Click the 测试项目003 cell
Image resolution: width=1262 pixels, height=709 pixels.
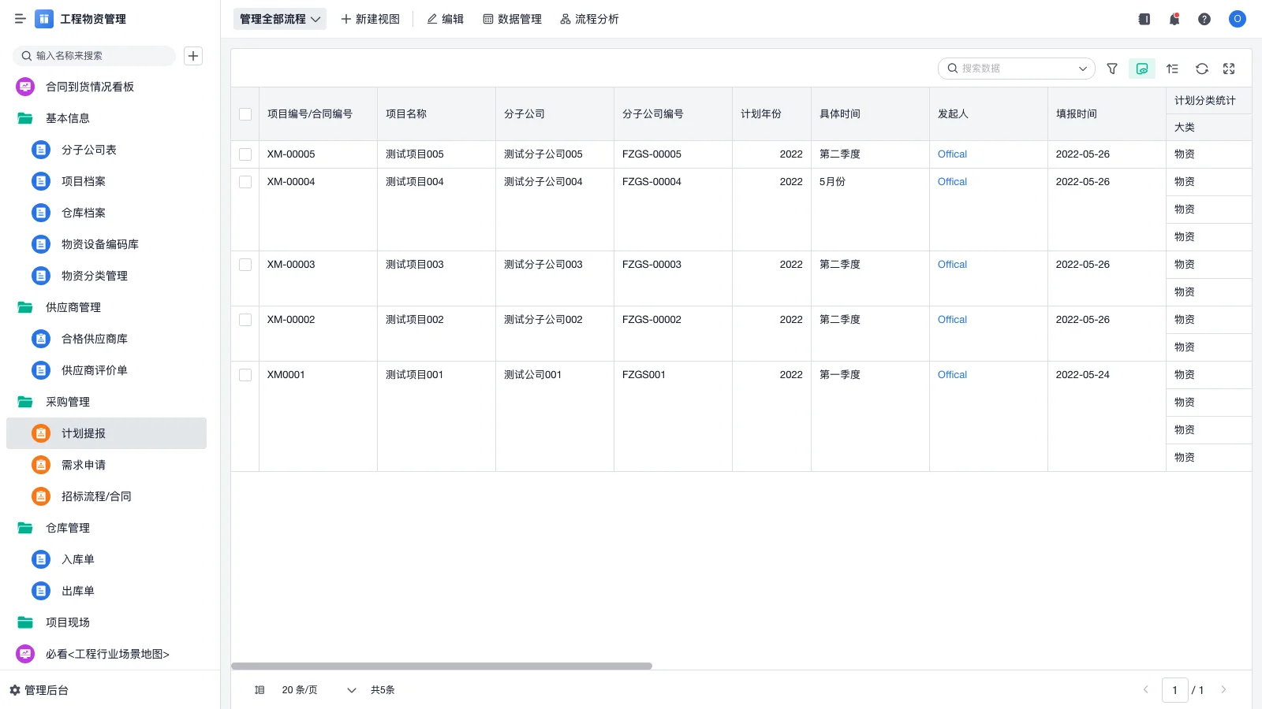coord(436,278)
